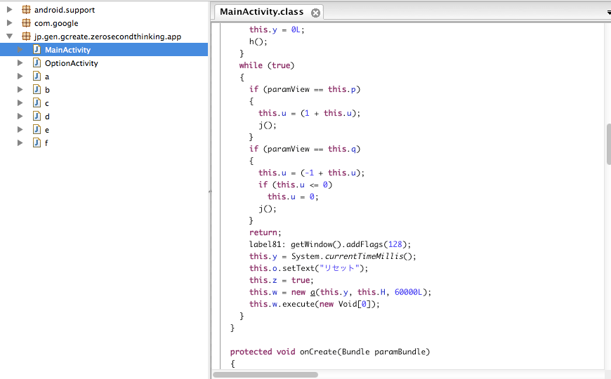The height and width of the screenshot is (379, 611).
Task: Expand class e in the tree
Action: [x=20, y=130]
